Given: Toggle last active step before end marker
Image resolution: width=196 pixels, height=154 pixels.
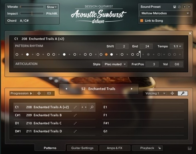Looking at the screenshot, I should click(138, 54).
